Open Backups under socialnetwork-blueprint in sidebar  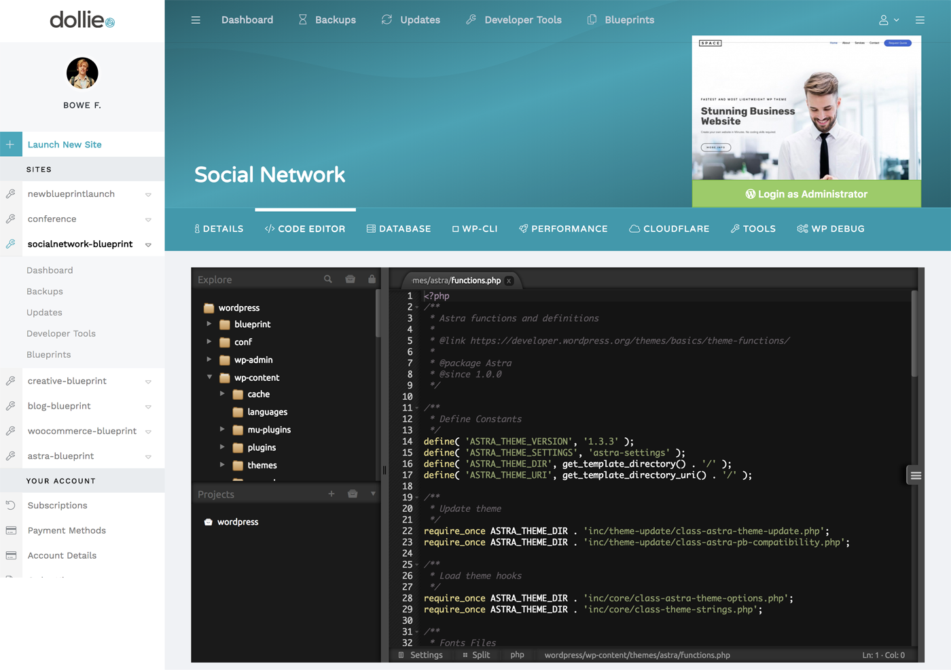45,291
